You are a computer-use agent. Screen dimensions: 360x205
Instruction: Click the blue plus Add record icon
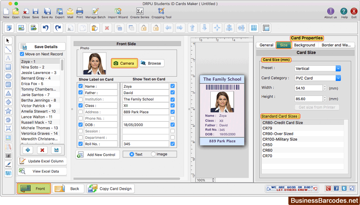28,150
